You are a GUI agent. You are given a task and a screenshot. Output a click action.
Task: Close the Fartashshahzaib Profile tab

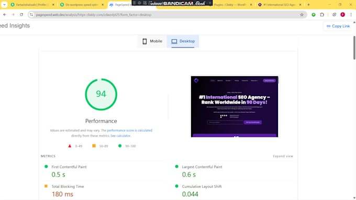tap(53, 5)
